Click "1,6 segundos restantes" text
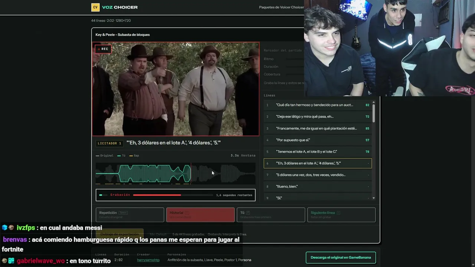 (234, 195)
